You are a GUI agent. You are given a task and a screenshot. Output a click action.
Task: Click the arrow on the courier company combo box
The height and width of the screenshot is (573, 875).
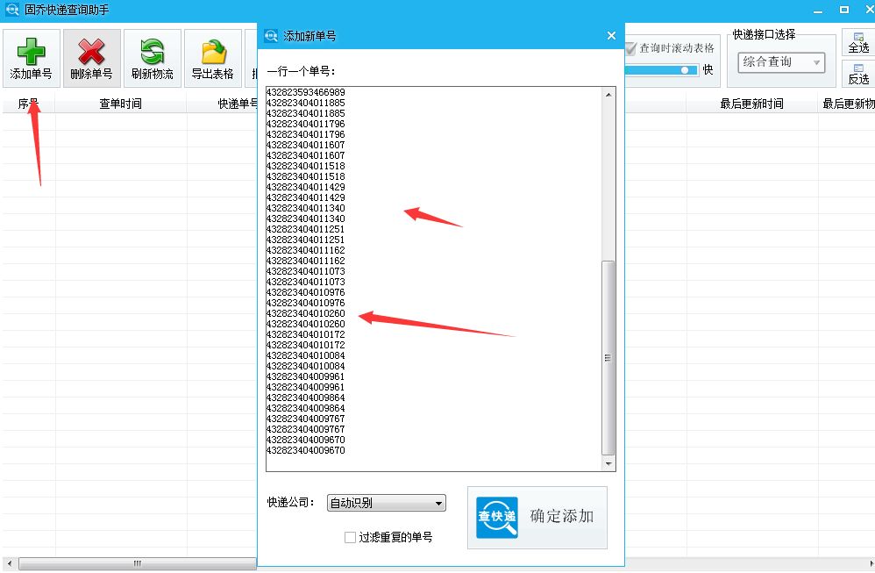coord(438,503)
